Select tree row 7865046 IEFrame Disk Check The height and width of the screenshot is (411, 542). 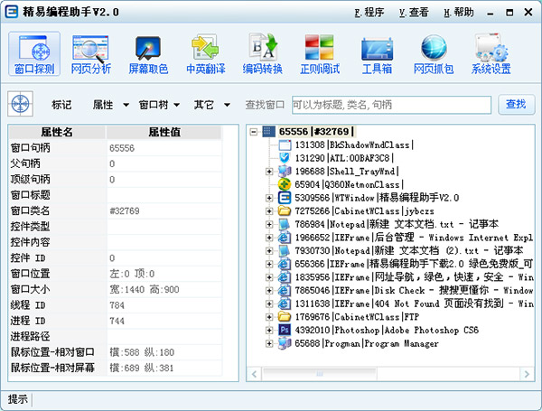tap(414, 290)
